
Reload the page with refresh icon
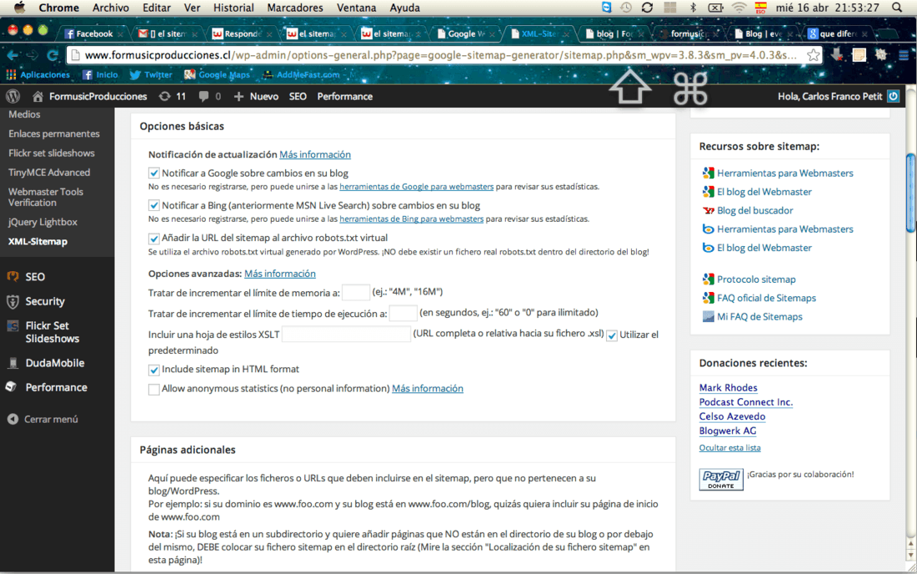click(x=53, y=55)
